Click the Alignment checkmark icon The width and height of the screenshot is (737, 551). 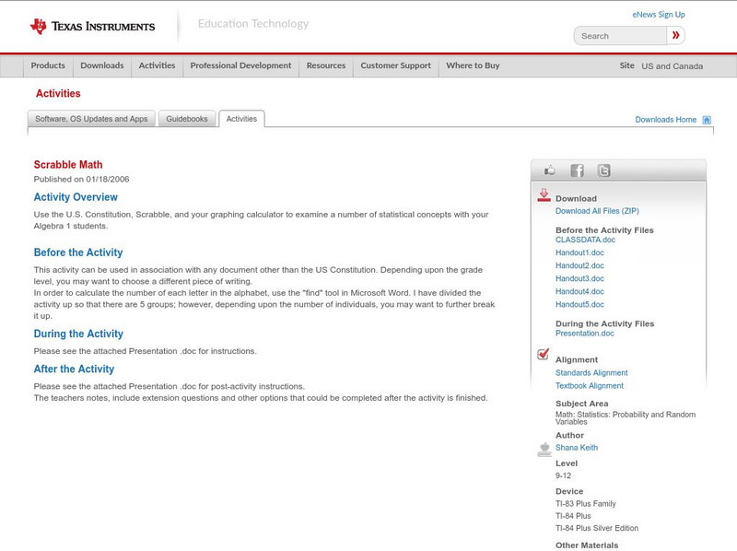pos(544,355)
